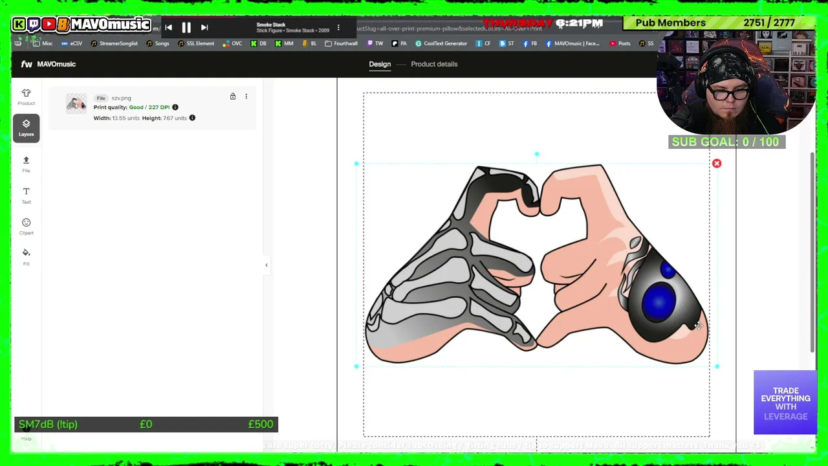828x466 pixels.
Task: Switch to the Product details tab
Action: [434, 64]
